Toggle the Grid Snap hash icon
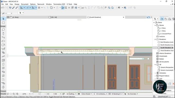 [x=39, y=8]
